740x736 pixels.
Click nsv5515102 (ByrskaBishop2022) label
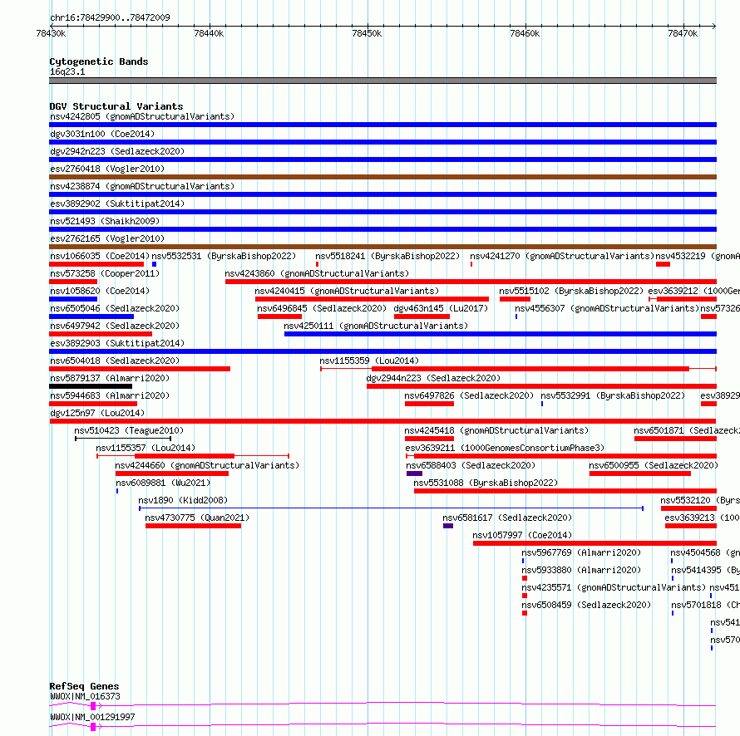(571, 291)
